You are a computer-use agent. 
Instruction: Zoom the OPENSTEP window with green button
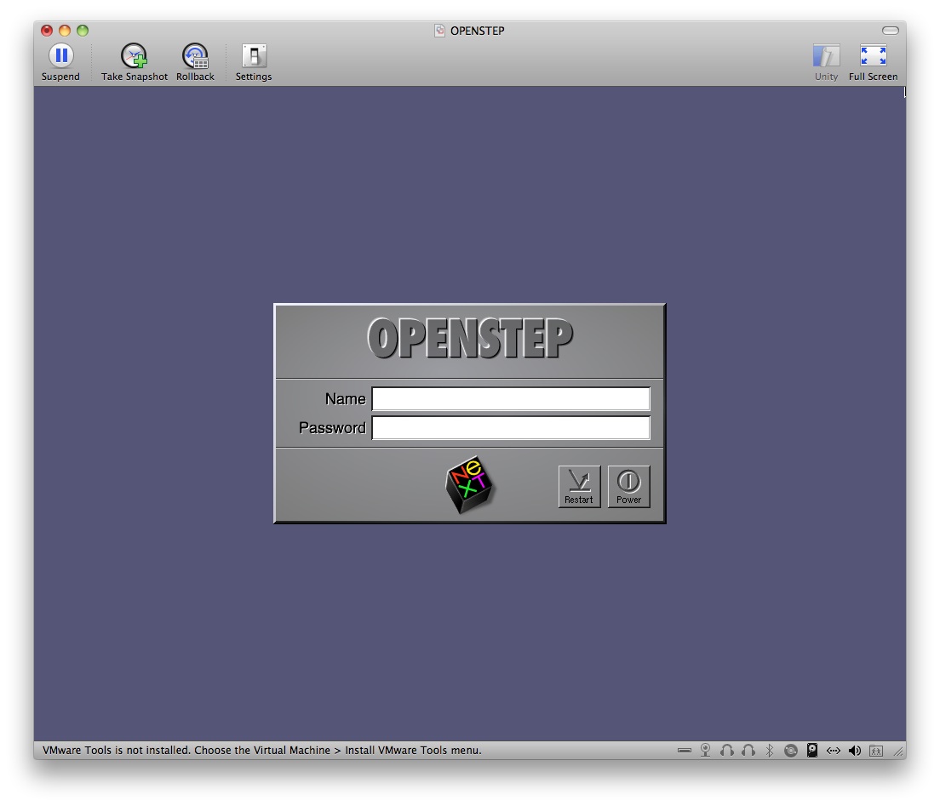click(x=83, y=31)
